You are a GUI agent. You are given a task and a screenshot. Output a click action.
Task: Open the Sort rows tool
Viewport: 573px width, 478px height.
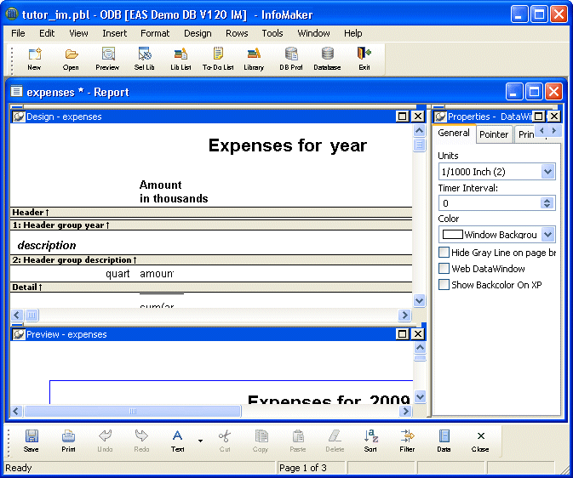[370, 441]
